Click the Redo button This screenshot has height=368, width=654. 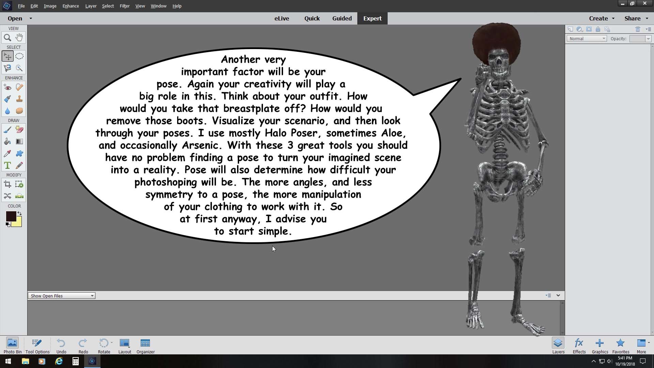point(83,346)
